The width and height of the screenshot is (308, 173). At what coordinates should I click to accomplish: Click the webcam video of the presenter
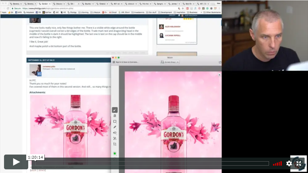[x=265, y=36]
